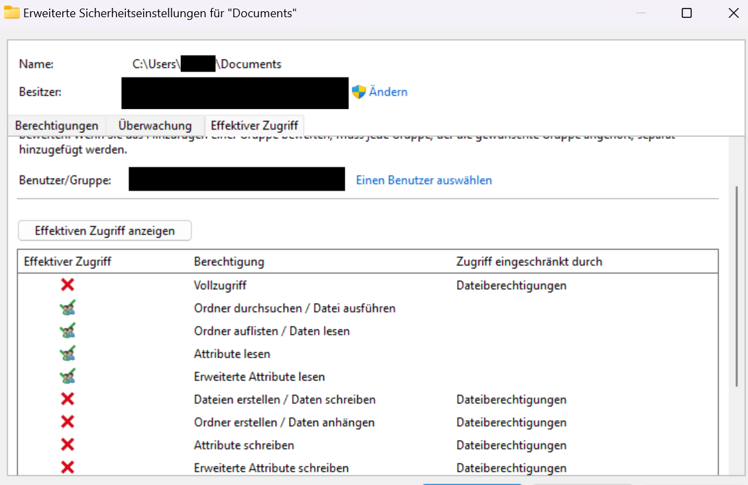
Task: Click Dateiberechtigungen in the Vollzugriff row
Action: click(x=511, y=285)
